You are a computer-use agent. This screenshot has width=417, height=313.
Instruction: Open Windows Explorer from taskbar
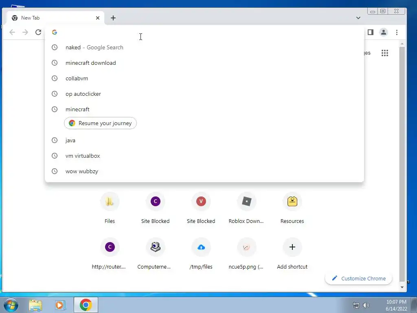click(35, 305)
